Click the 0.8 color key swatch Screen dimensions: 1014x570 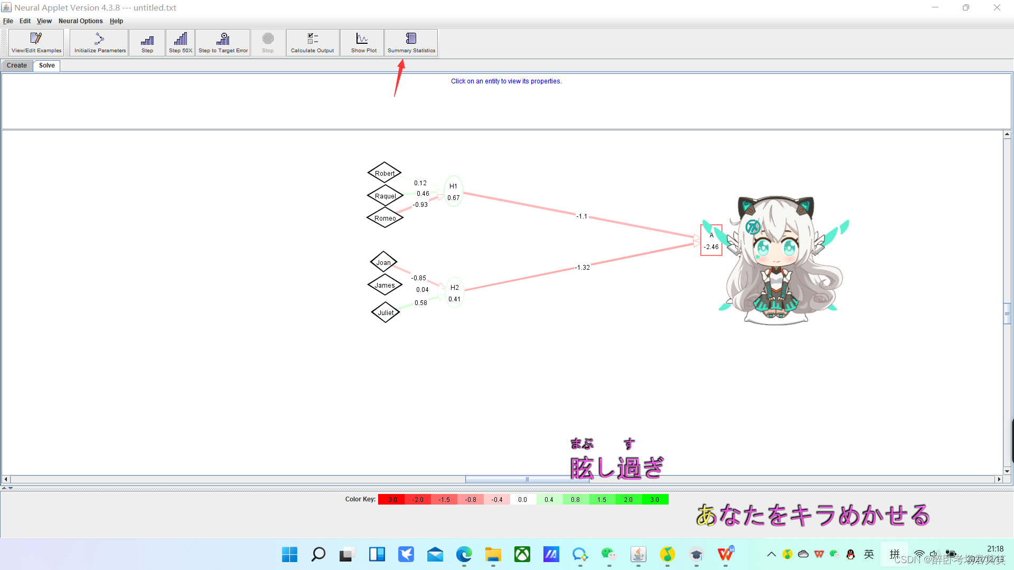[x=576, y=499]
